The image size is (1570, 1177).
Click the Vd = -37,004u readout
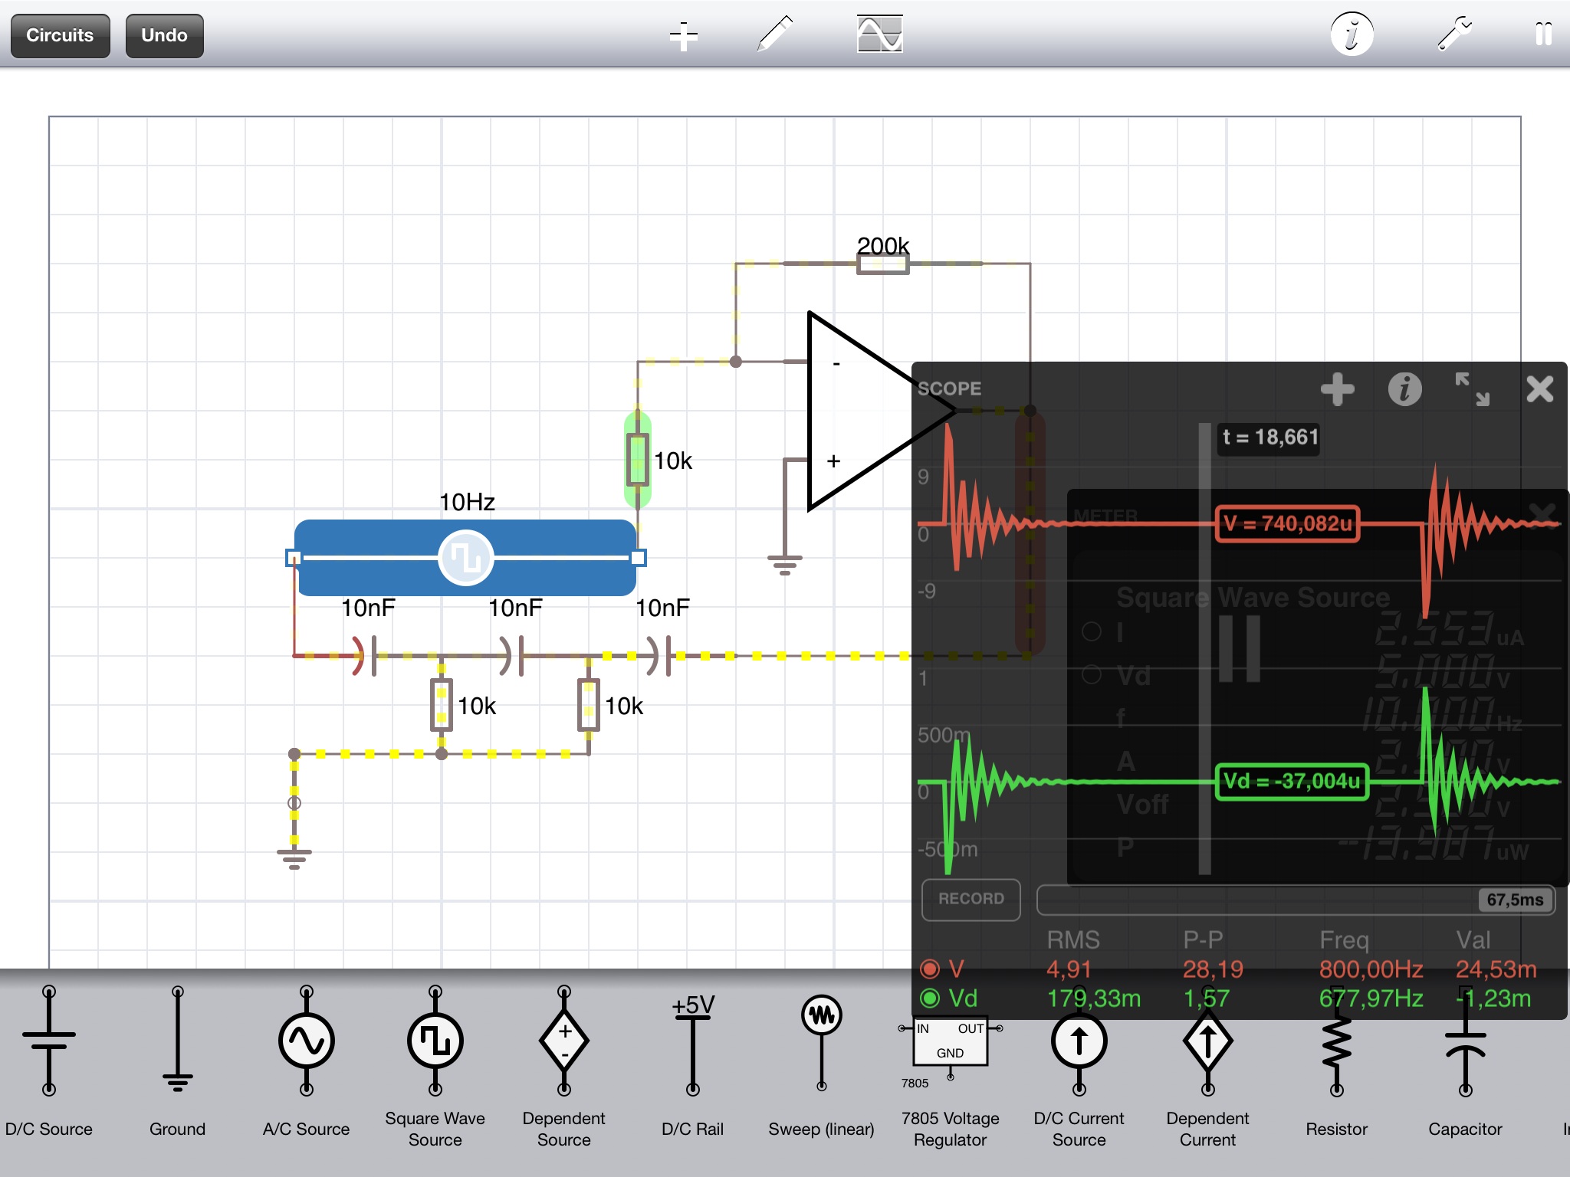1291,782
